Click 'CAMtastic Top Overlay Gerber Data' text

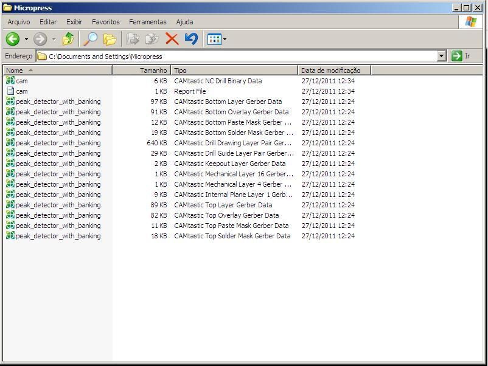pyautogui.click(x=226, y=215)
